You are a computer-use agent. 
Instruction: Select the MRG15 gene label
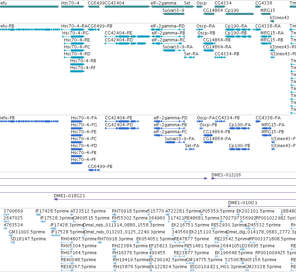click(x=268, y=10)
